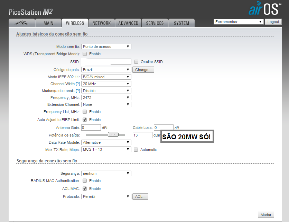
Task: Click the Change... country button
Action: tap(143, 70)
